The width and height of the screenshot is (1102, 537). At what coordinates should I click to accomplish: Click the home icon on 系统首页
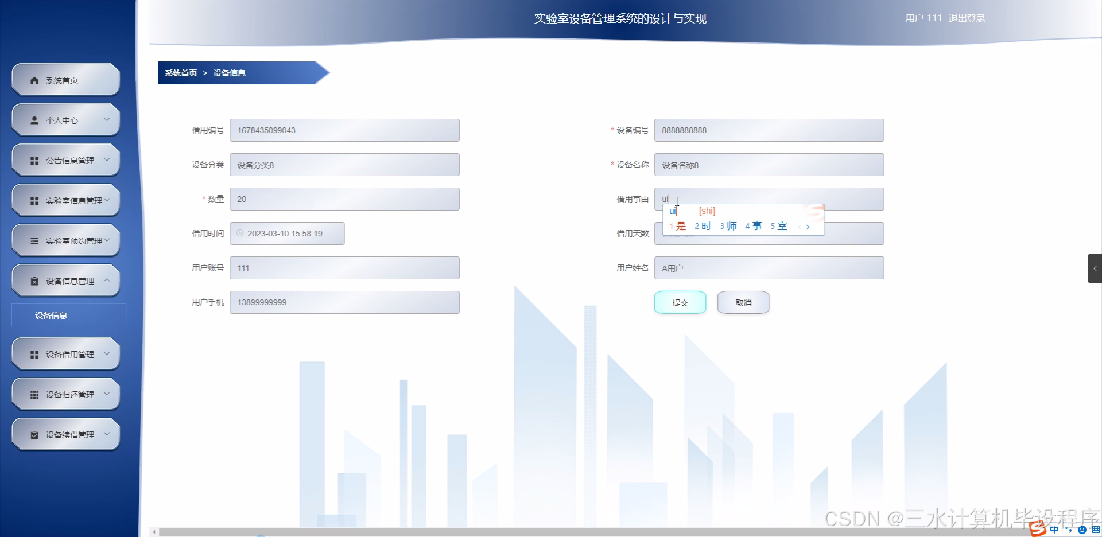click(x=34, y=80)
